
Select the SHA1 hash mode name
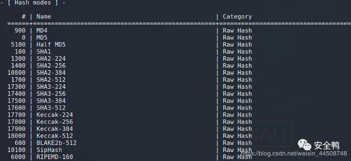[44, 52]
